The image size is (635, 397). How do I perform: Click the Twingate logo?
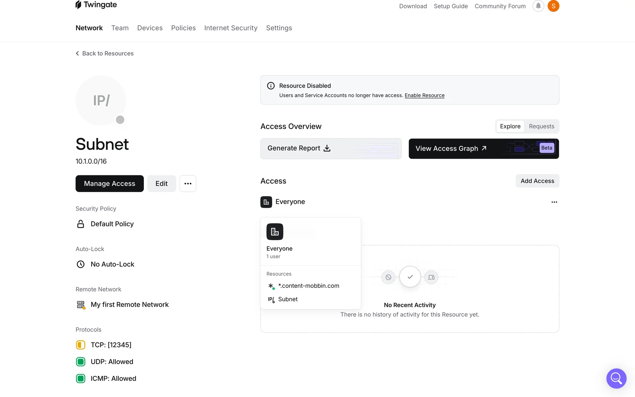pos(96,5)
